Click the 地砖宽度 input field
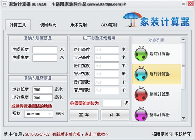Viewport: 195px width, 140px height. pyautogui.click(x=43, y=98)
